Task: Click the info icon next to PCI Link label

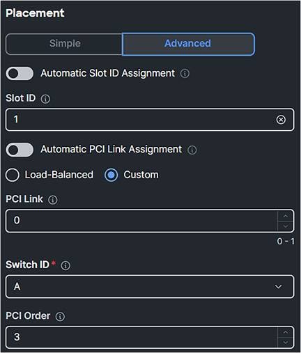Action: pyautogui.click(x=53, y=200)
